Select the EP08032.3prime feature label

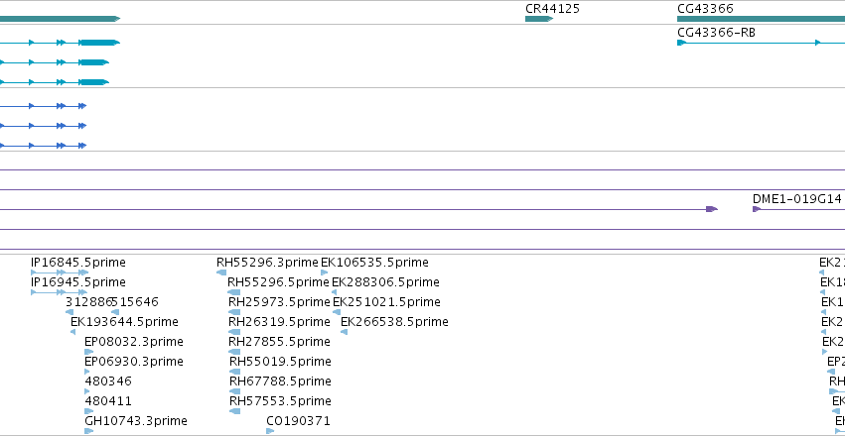(x=134, y=342)
